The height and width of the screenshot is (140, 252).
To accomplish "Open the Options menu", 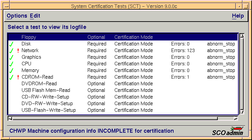I will point(17,16).
